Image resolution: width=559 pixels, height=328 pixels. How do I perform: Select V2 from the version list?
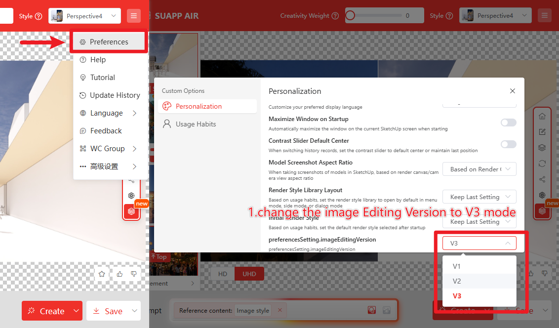(x=457, y=281)
